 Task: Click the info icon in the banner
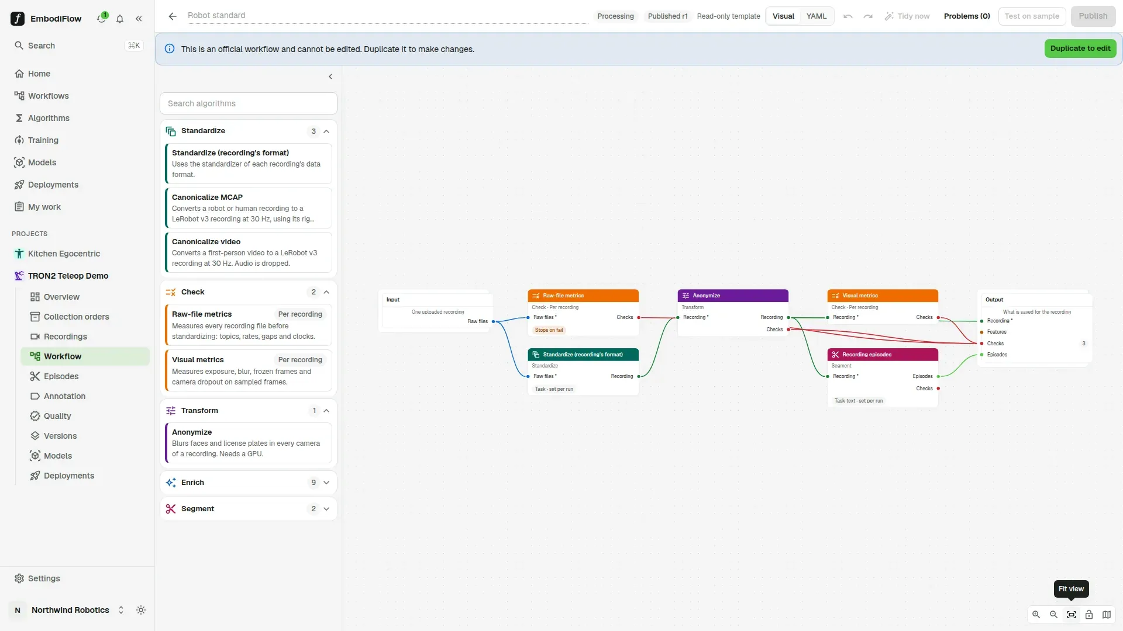click(x=170, y=49)
